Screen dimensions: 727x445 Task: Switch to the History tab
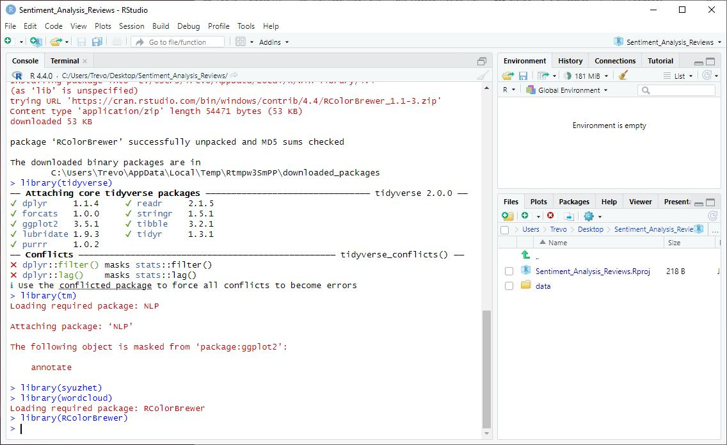(x=570, y=61)
